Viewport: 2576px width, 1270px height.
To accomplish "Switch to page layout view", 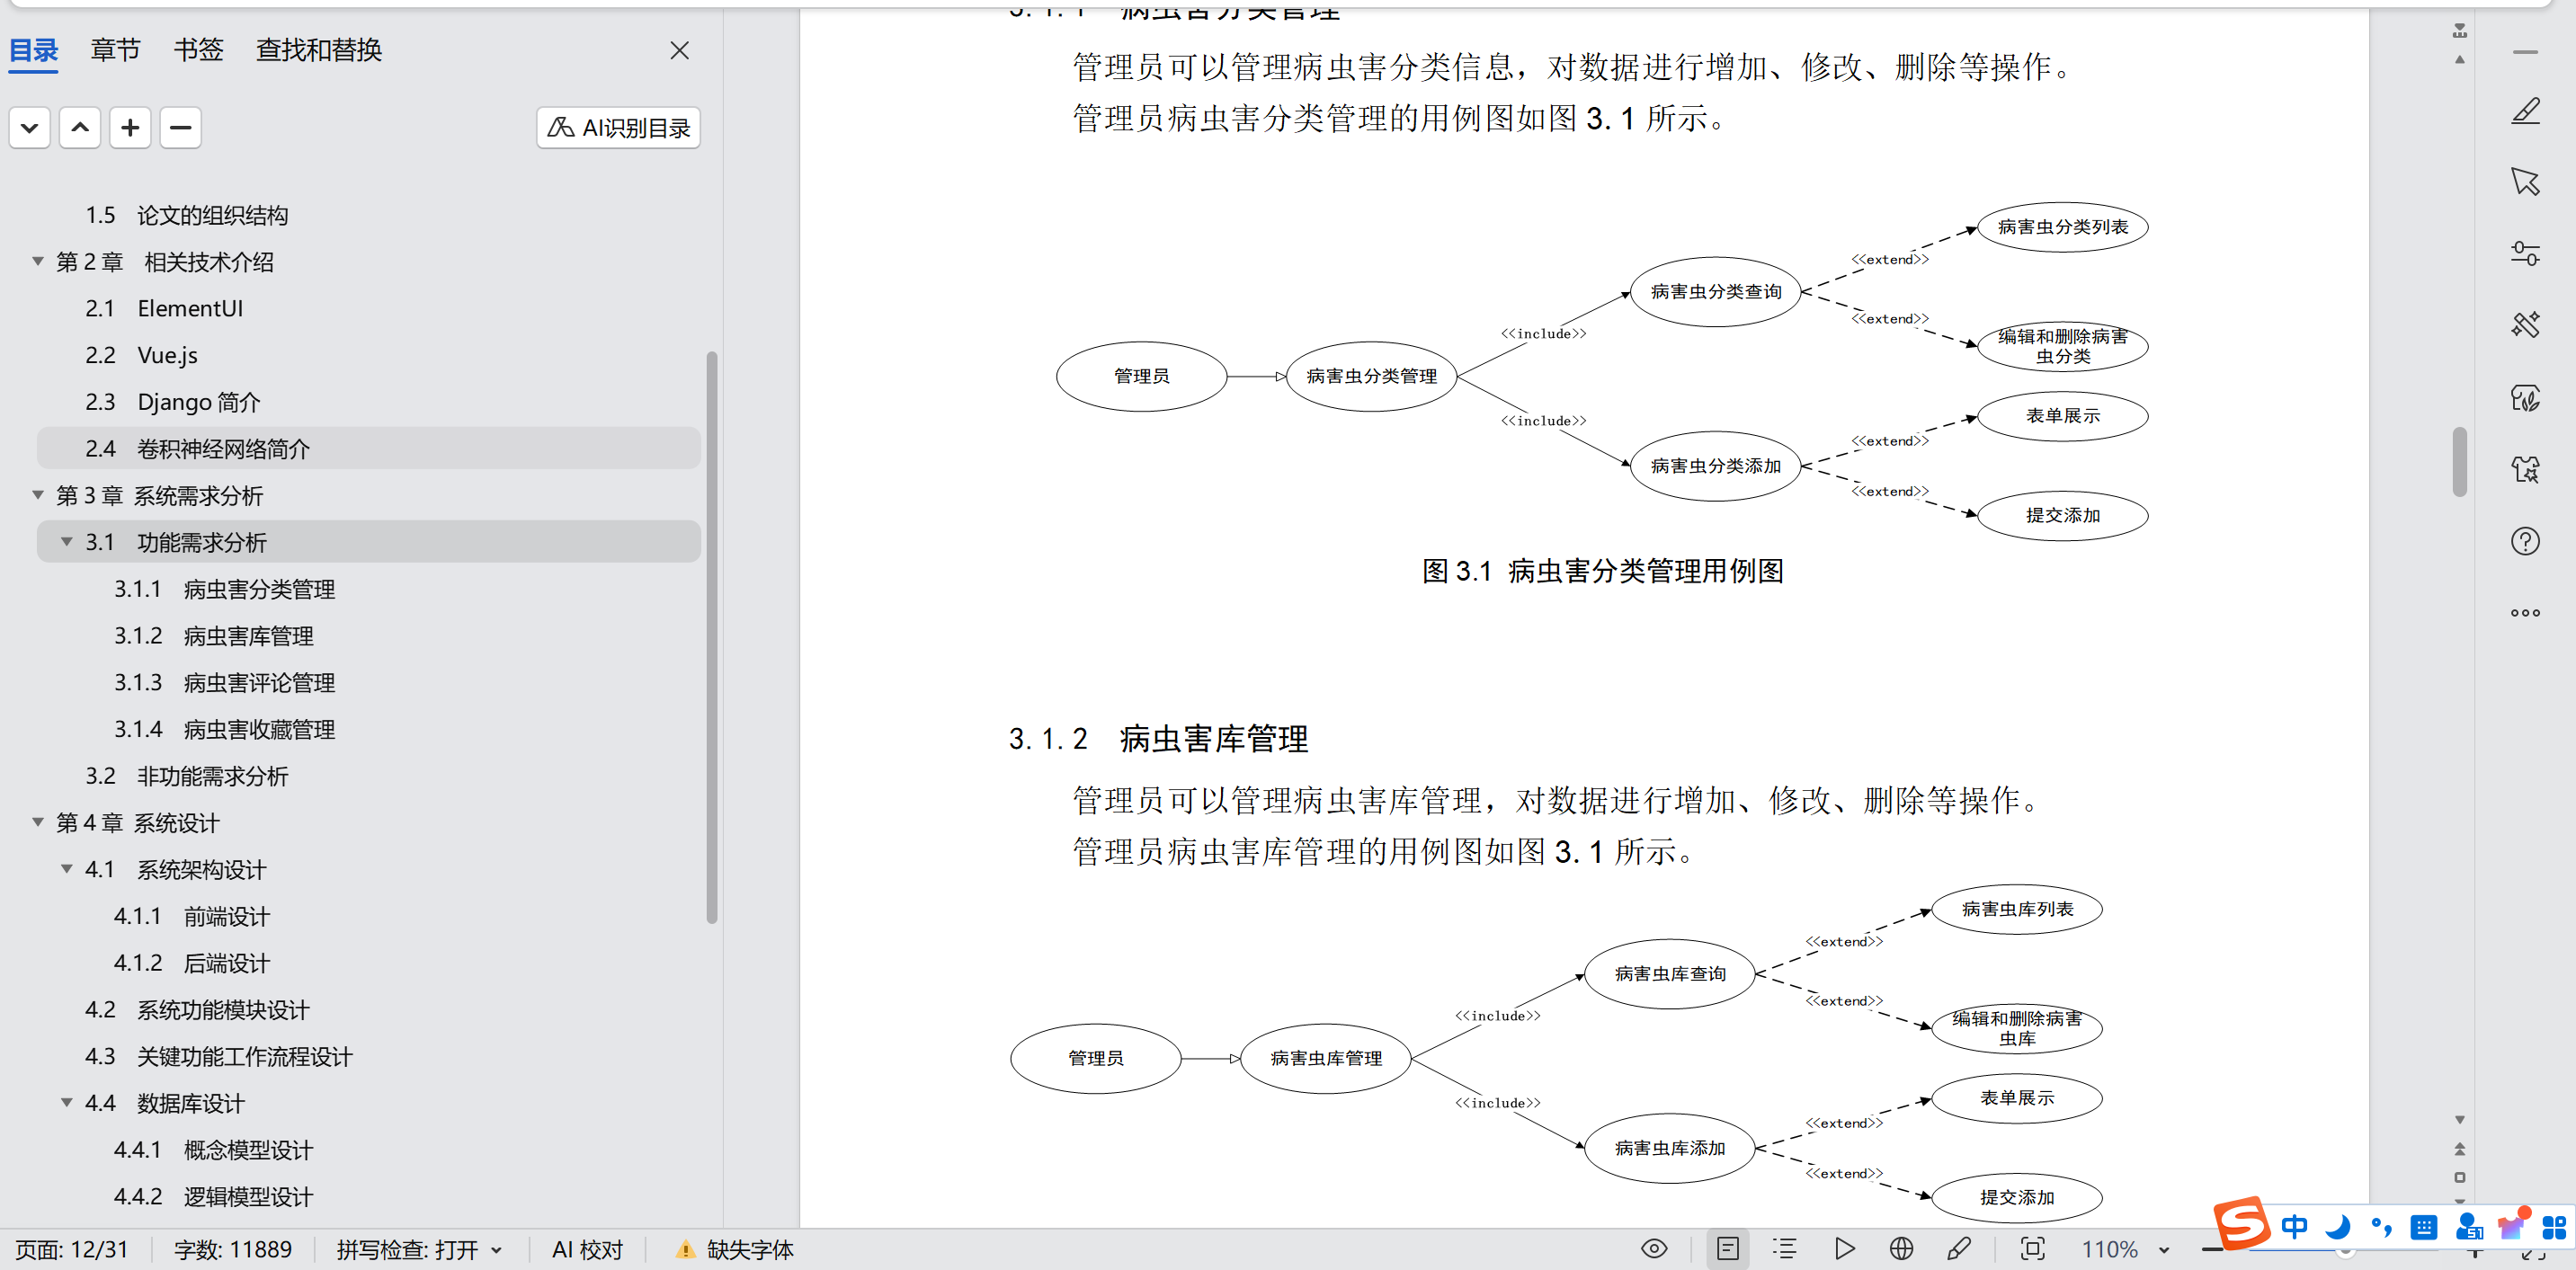I will pos(1728,1248).
